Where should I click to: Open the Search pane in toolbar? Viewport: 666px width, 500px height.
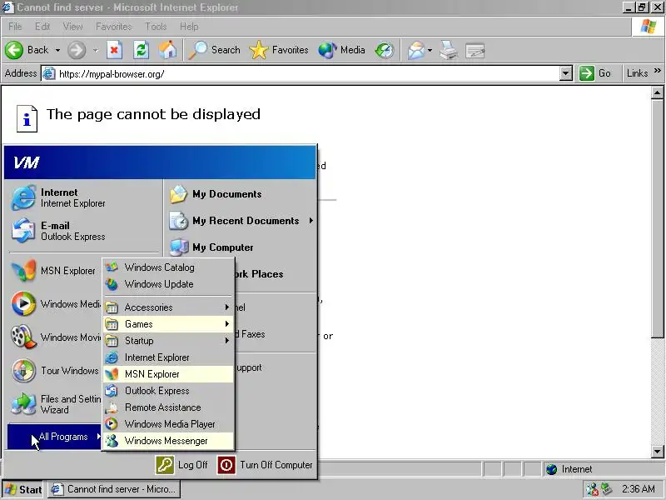tap(214, 50)
